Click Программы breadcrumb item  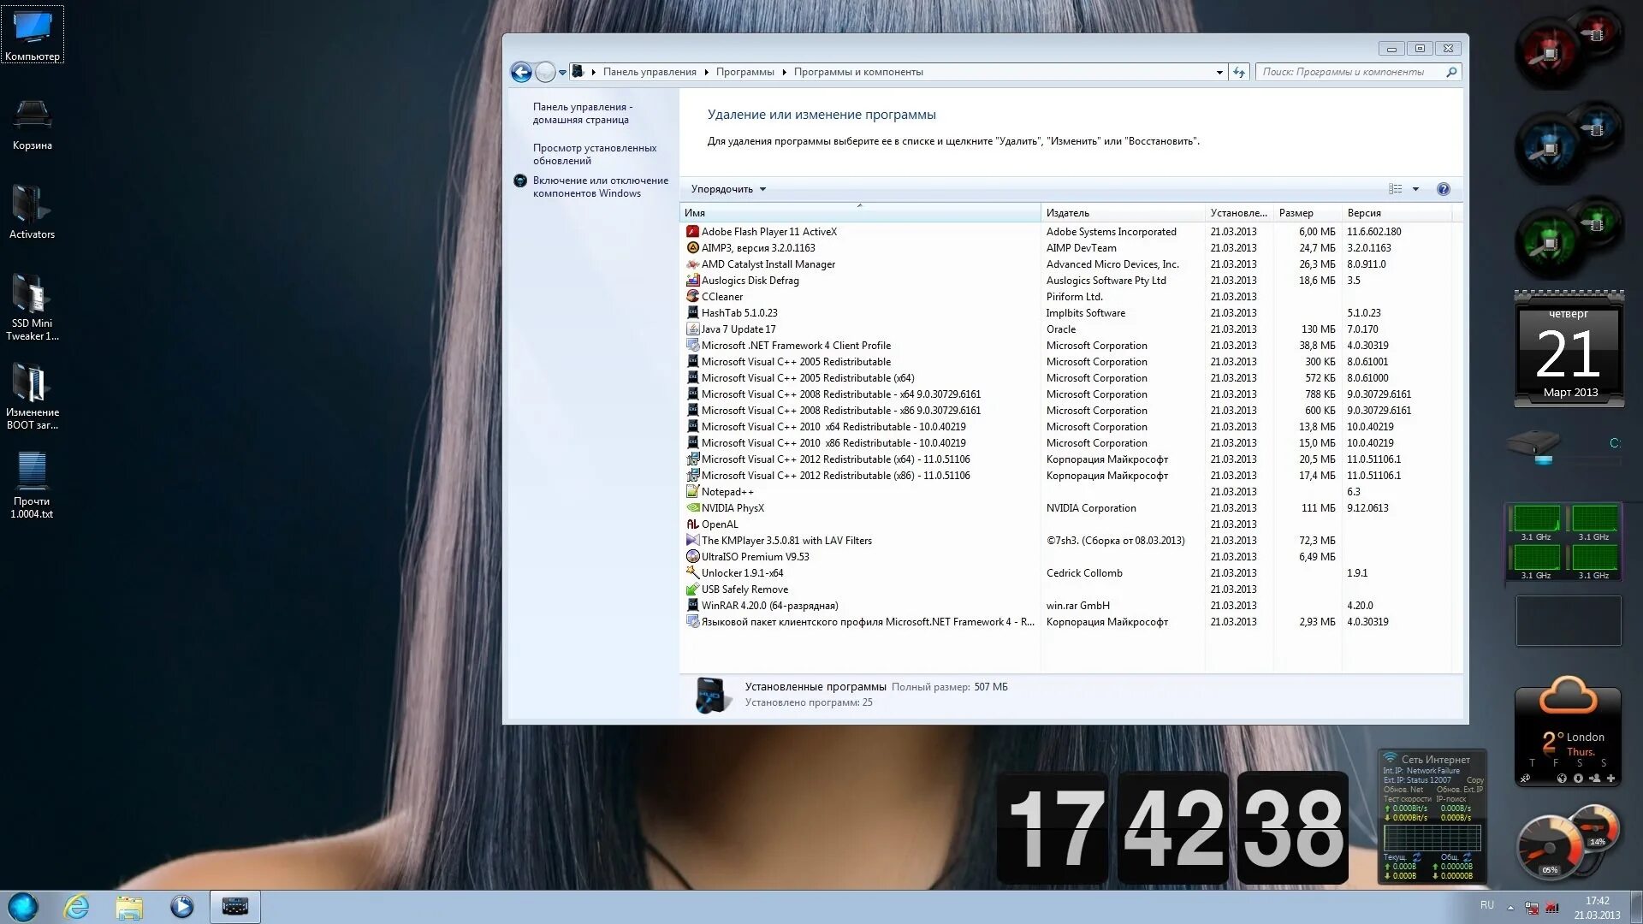[744, 72]
